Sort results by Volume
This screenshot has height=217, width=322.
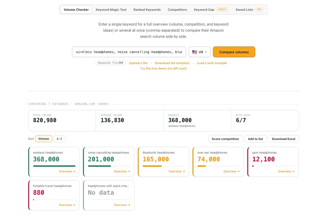coord(44,139)
